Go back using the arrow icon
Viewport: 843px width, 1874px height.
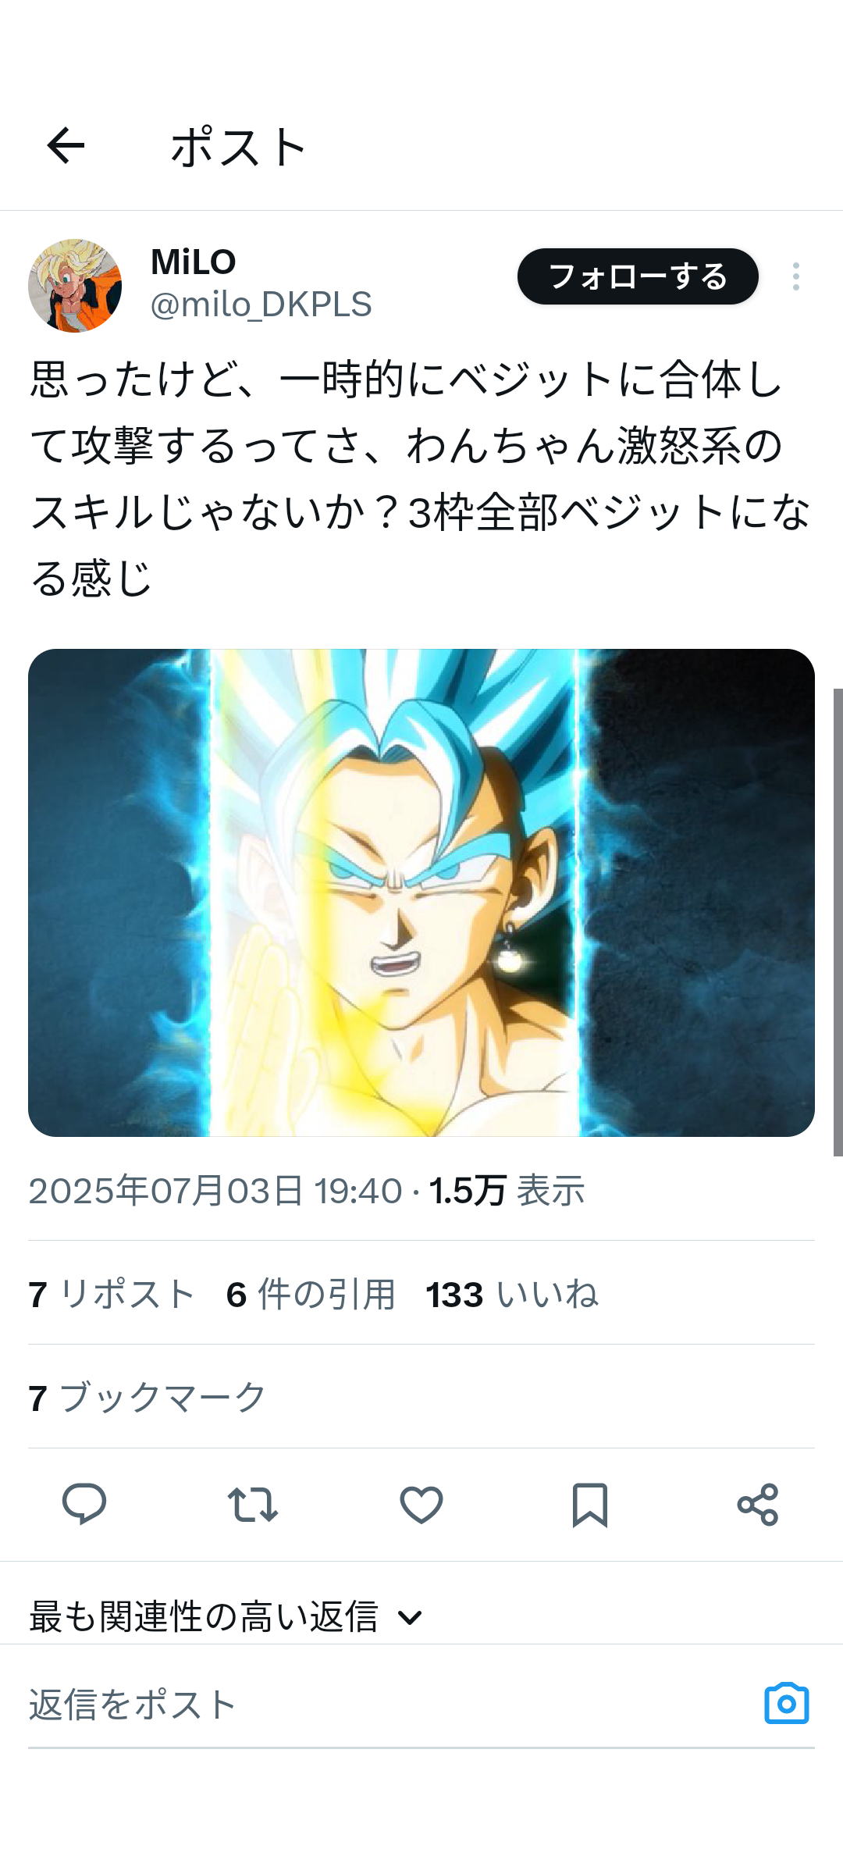(66, 146)
